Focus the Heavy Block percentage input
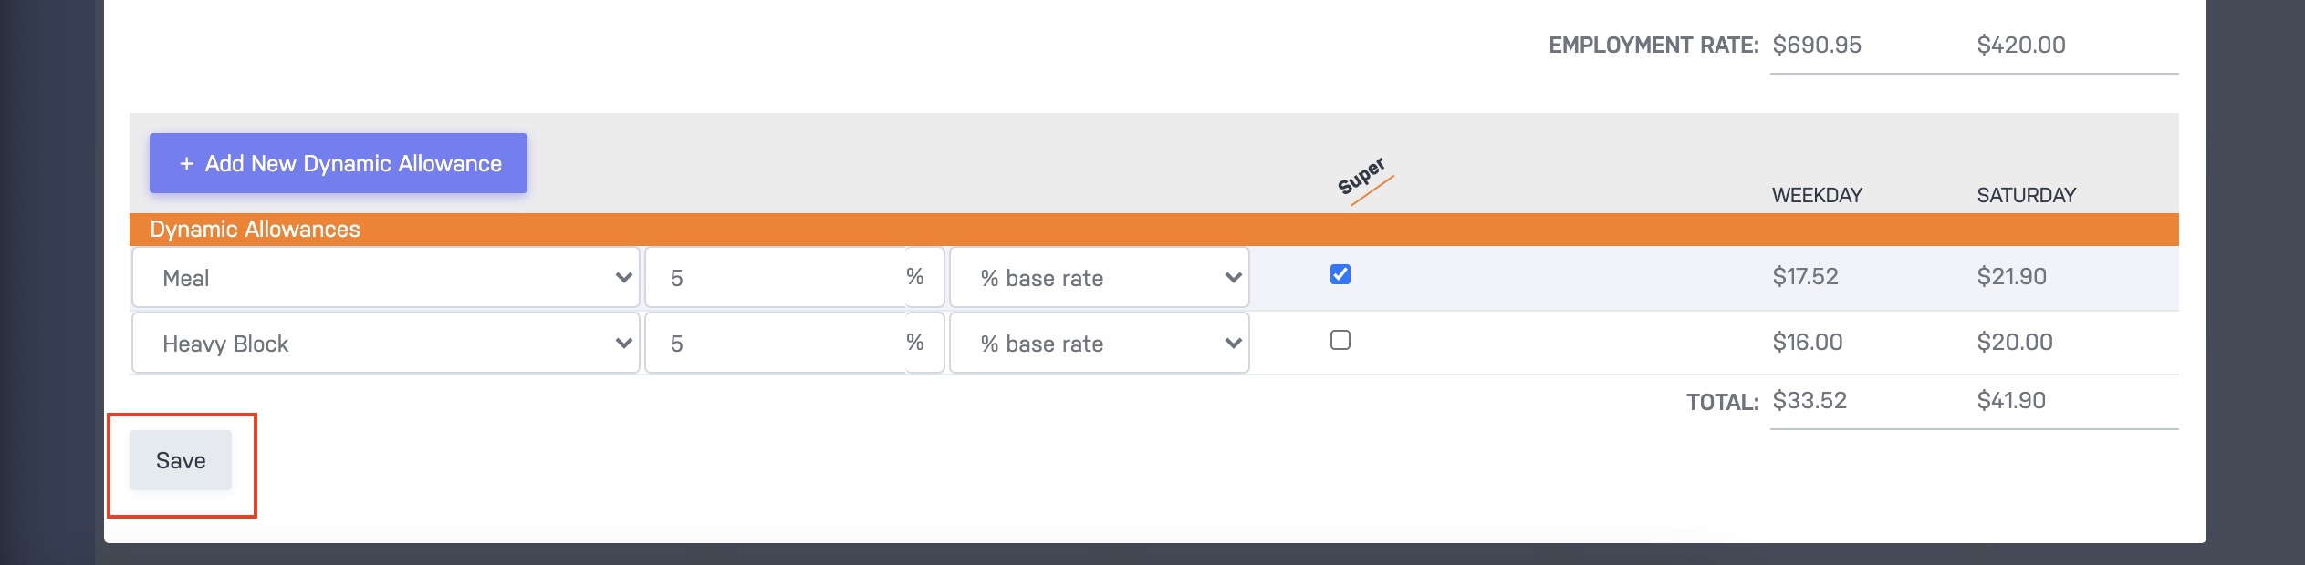 pyautogui.click(x=776, y=344)
